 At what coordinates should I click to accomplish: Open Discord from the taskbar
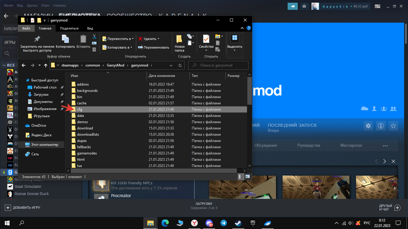(x=209, y=223)
